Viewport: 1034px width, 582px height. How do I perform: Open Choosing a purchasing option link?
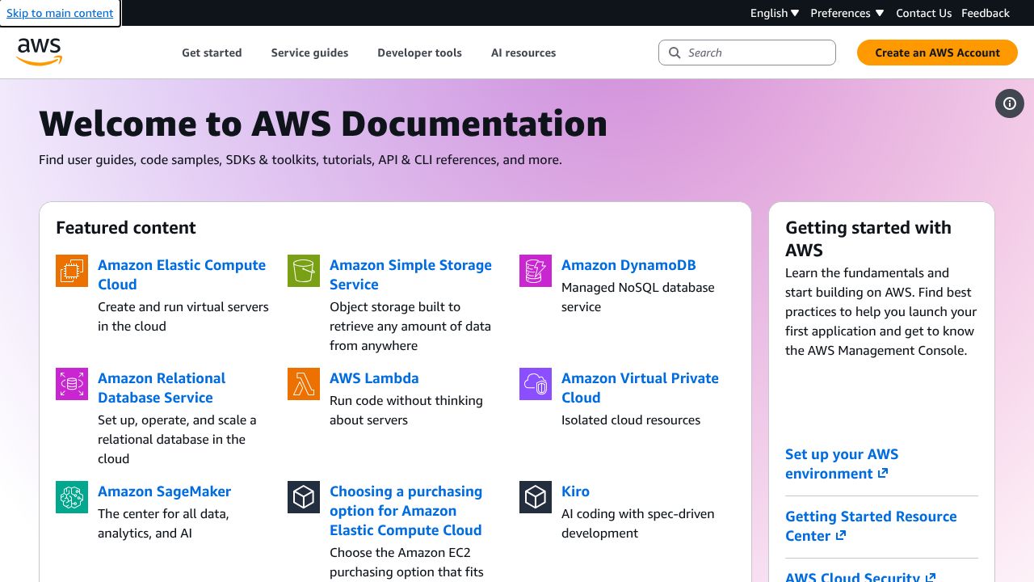pos(406,511)
